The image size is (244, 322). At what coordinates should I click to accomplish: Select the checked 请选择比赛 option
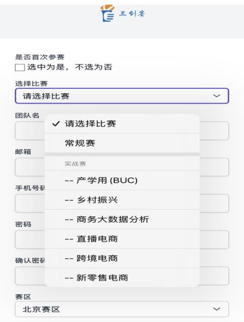pyautogui.click(x=122, y=124)
